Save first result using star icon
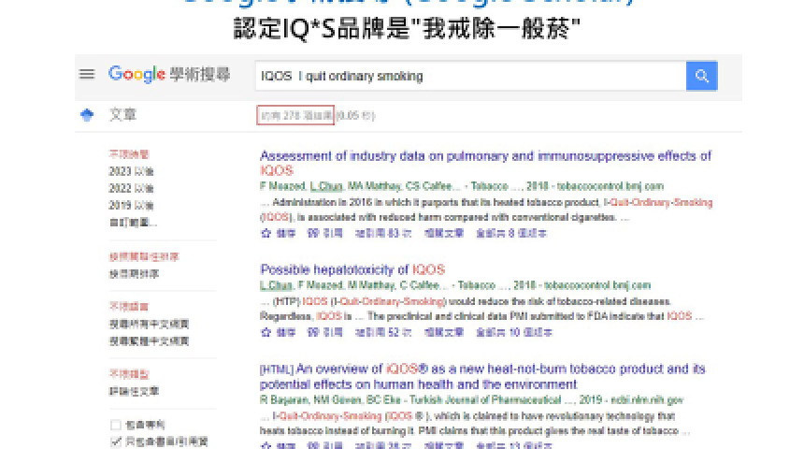 [266, 233]
